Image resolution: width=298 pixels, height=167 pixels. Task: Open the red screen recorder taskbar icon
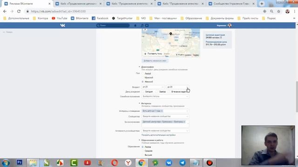coord(210,163)
